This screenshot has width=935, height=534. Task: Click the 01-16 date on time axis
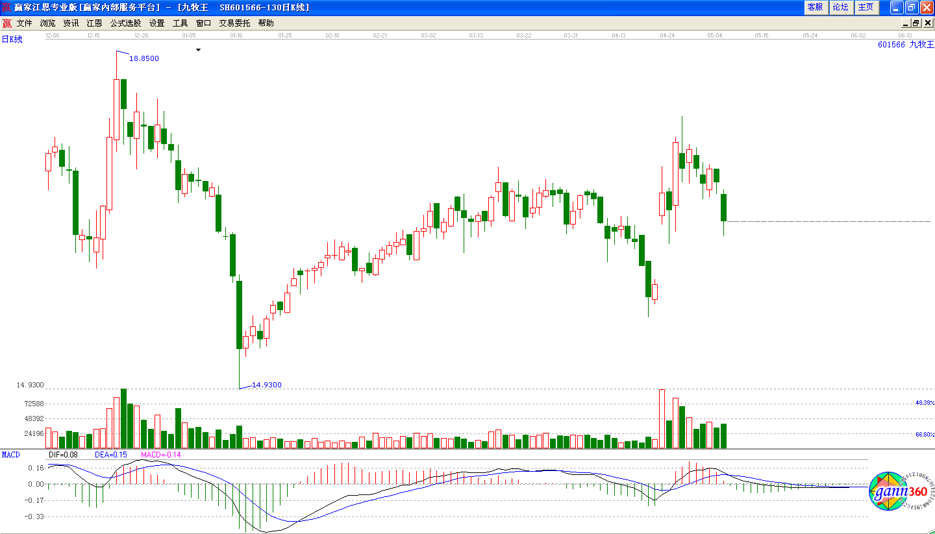(x=236, y=36)
